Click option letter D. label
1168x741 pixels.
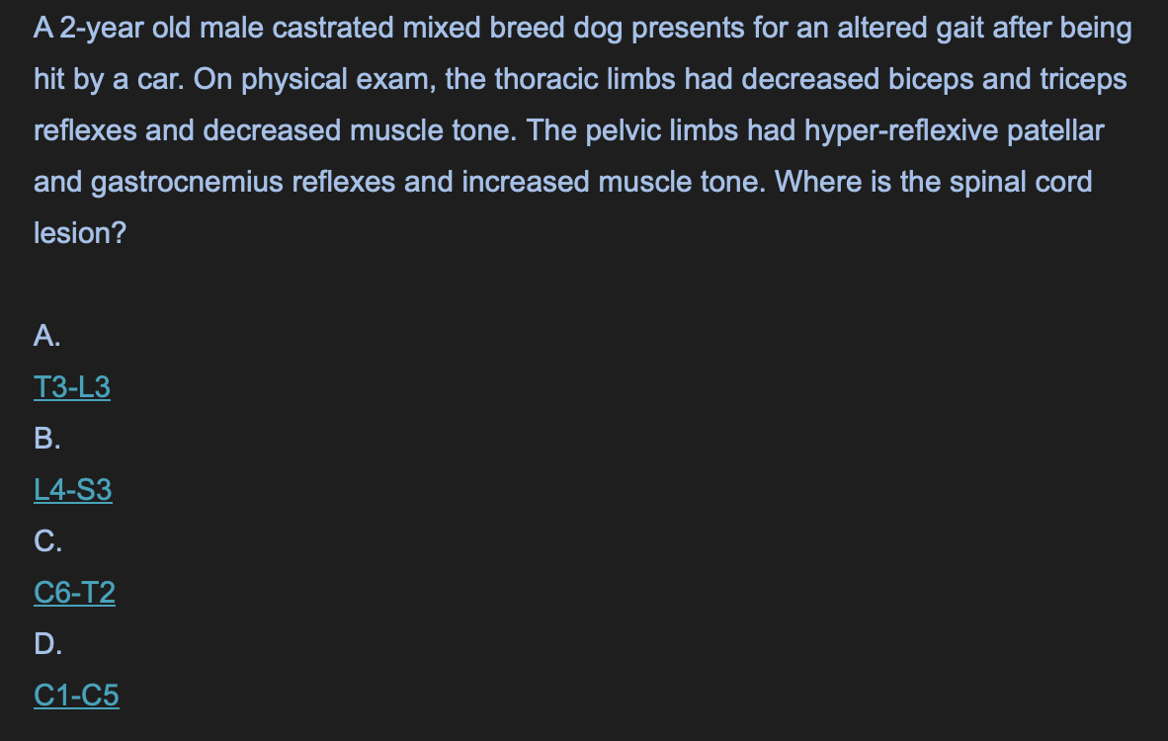[47, 644]
